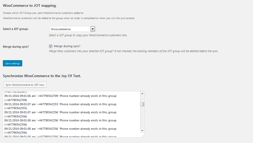Viewport: 253px width, 143px height.
Task: Click the sync log scrollbar up arrow
Action: pos(142,94)
